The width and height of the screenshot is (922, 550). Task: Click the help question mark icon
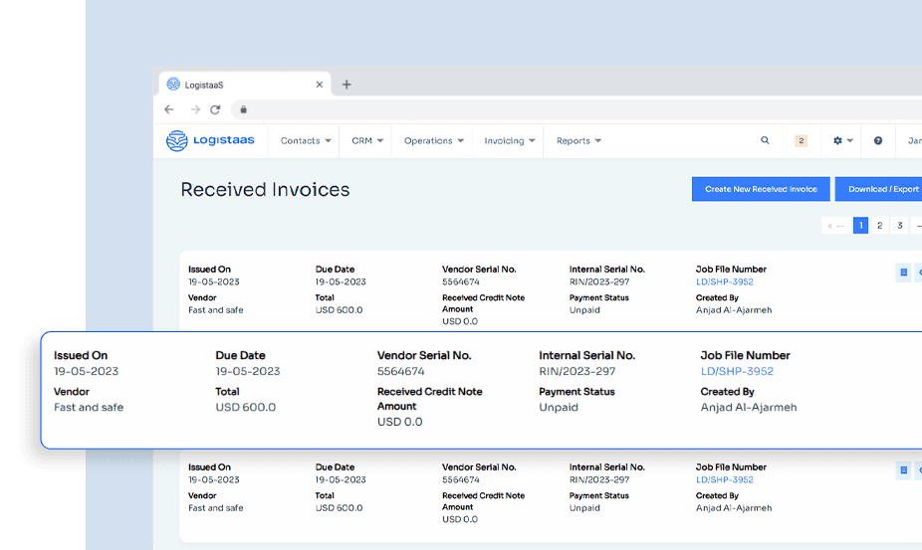pos(878,141)
